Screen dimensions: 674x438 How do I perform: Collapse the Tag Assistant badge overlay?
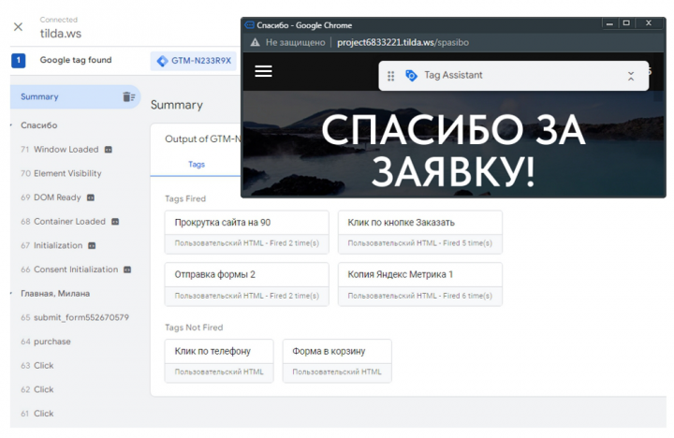631,77
